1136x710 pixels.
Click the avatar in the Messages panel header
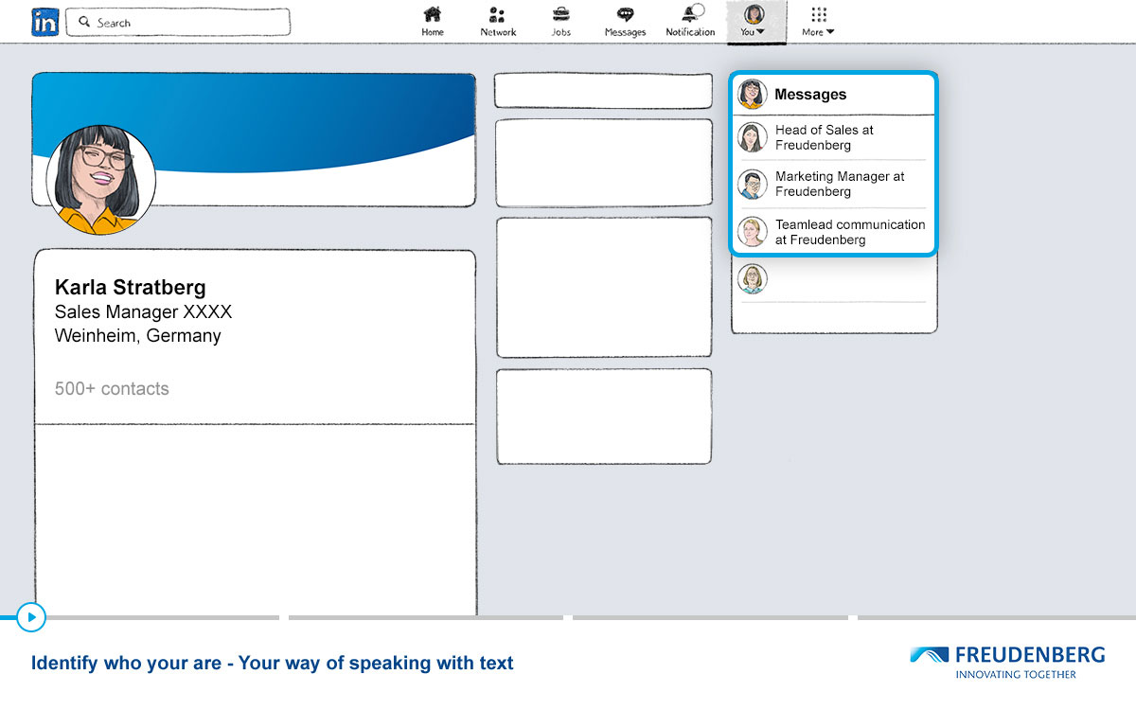pos(752,94)
